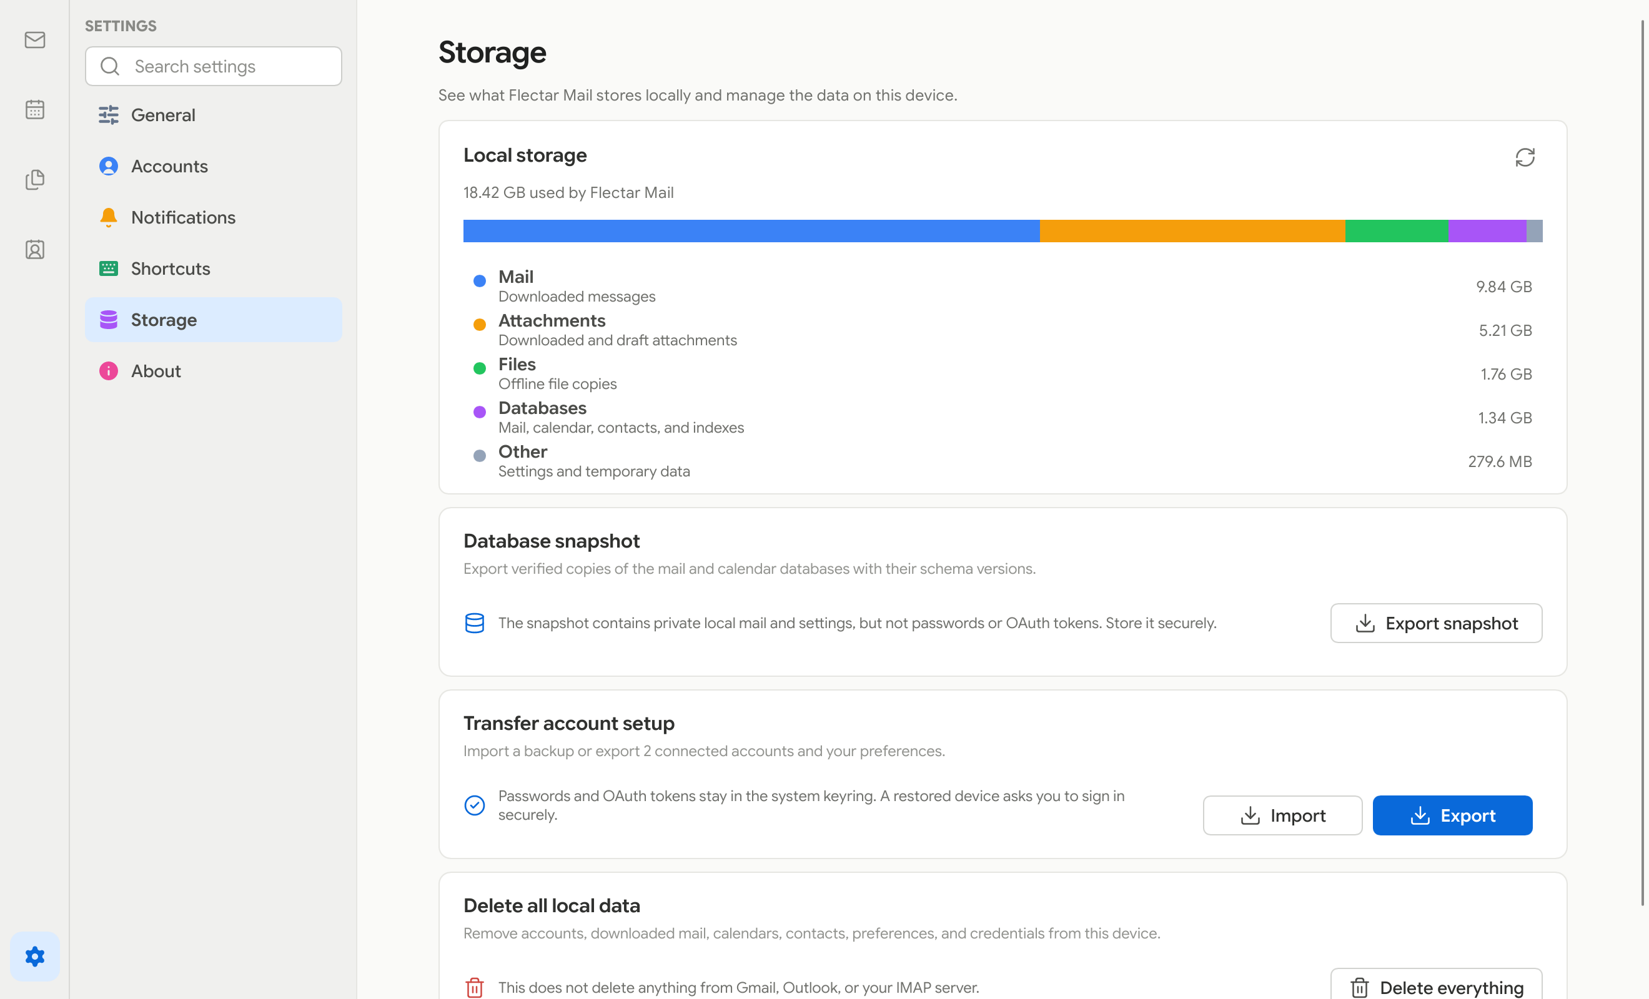Image resolution: width=1649 pixels, height=999 pixels.
Task: Click the Delete all local data heading
Action: [552, 905]
